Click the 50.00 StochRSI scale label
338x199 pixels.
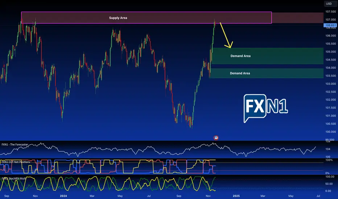coord(329,184)
